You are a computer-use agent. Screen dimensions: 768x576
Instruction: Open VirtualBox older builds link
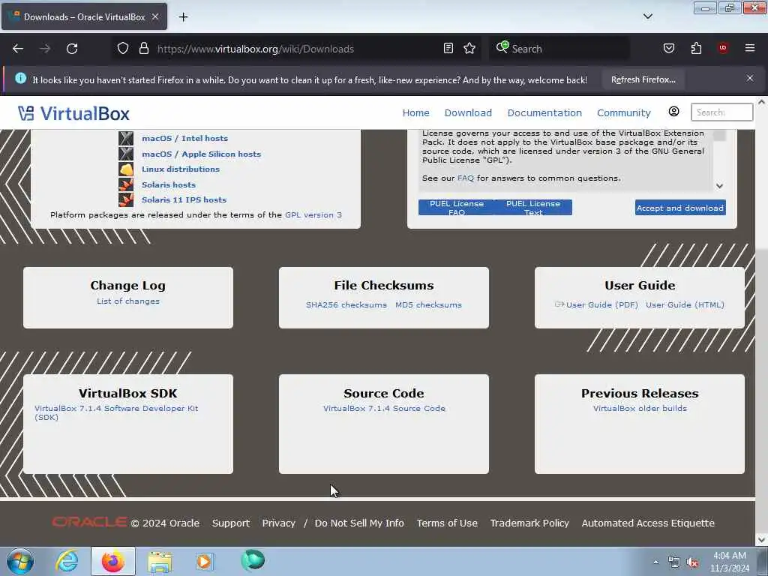click(x=640, y=408)
